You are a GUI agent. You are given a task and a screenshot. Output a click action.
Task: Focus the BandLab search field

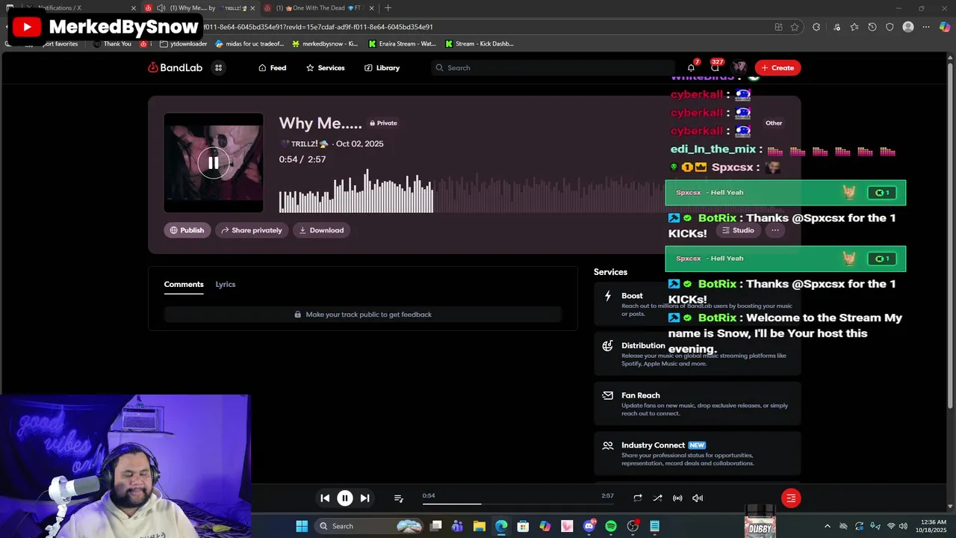(553, 68)
